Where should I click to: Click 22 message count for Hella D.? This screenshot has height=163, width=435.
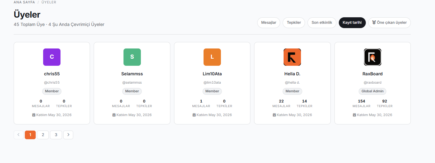tap(281, 101)
